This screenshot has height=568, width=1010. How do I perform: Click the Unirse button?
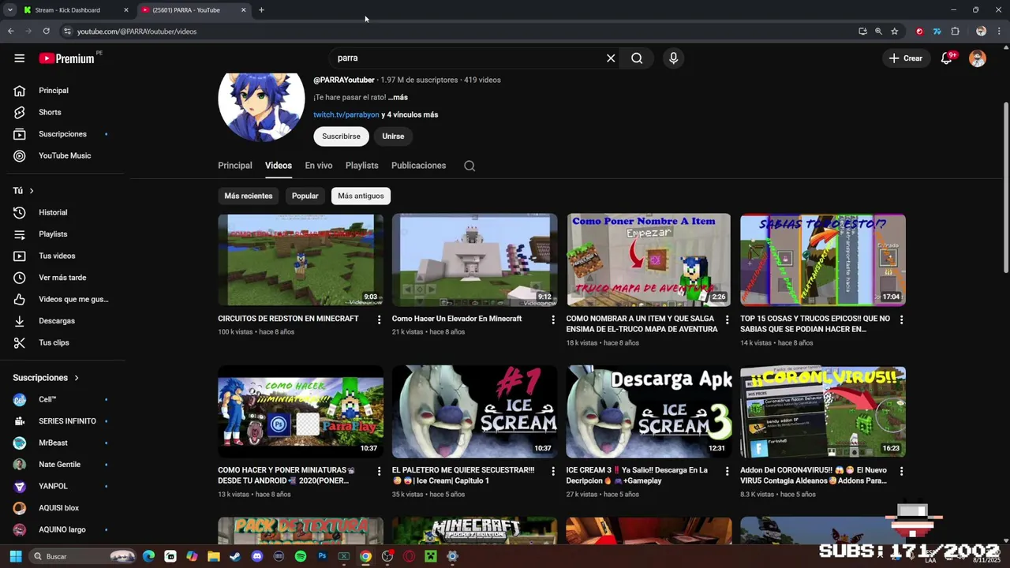click(393, 136)
